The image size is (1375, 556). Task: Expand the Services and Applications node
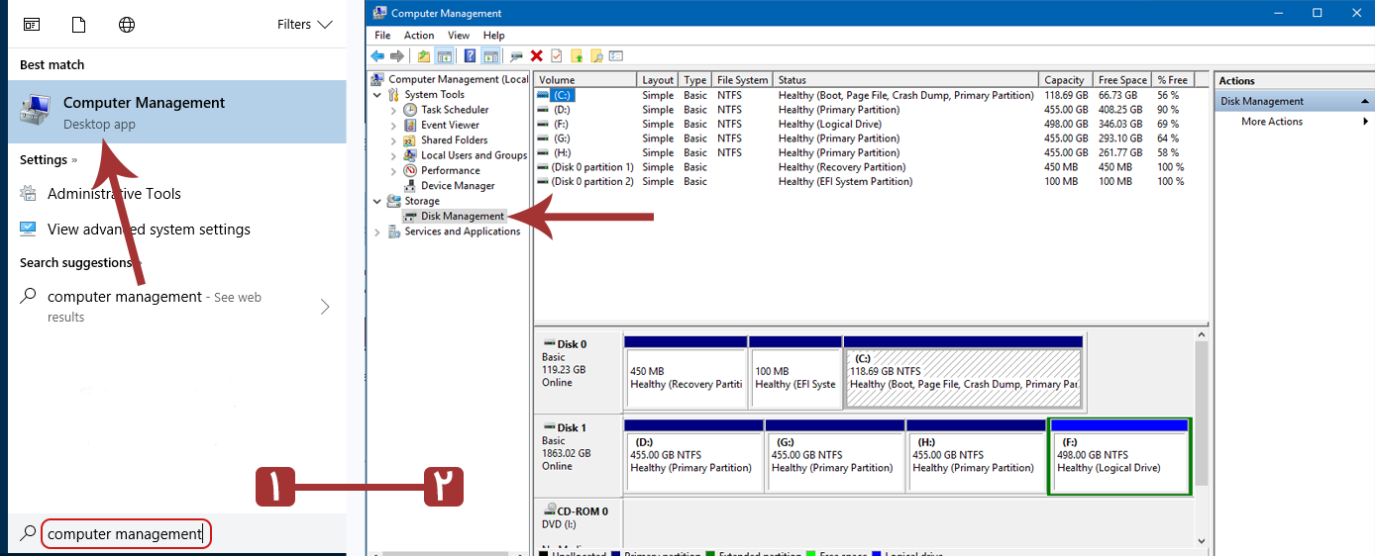point(377,232)
